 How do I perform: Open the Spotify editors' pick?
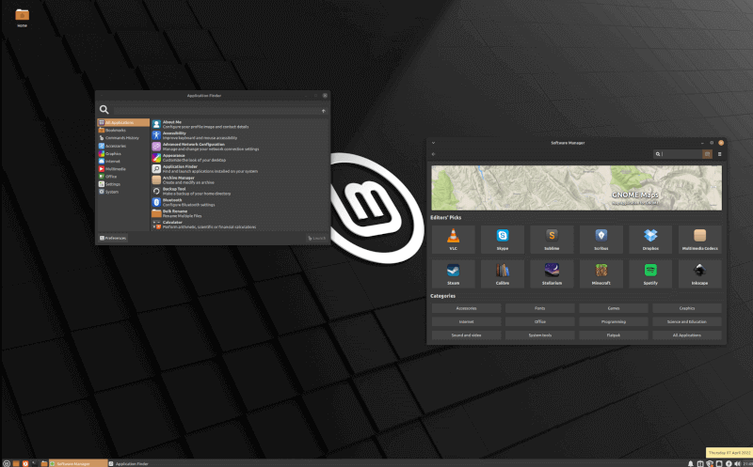(x=650, y=273)
